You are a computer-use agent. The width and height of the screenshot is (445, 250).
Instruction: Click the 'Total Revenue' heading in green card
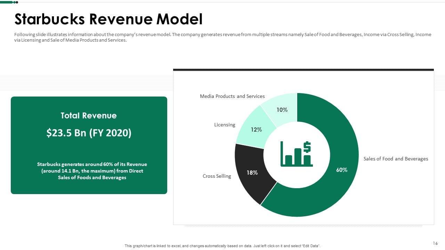click(x=89, y=116)
